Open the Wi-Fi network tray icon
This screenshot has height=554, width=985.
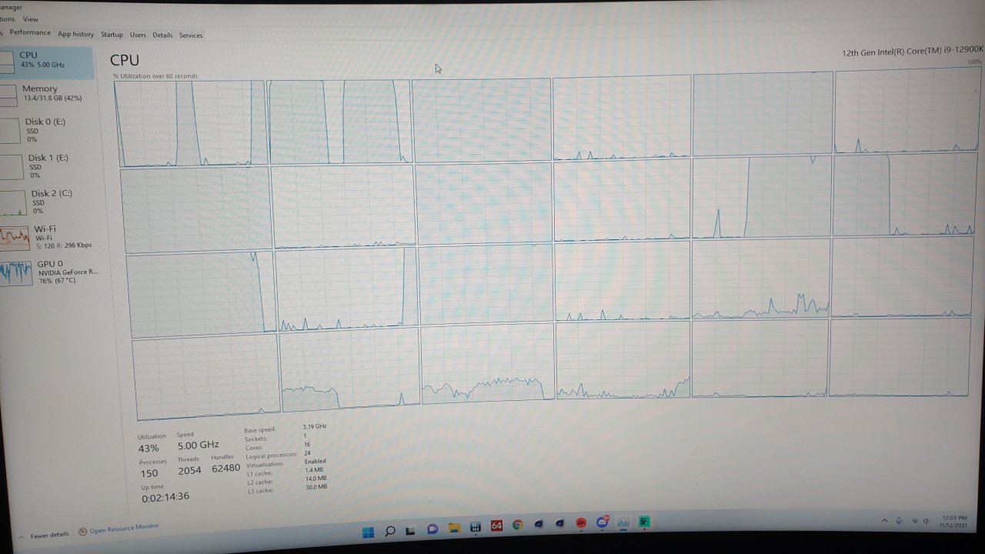tap(914, 521)
